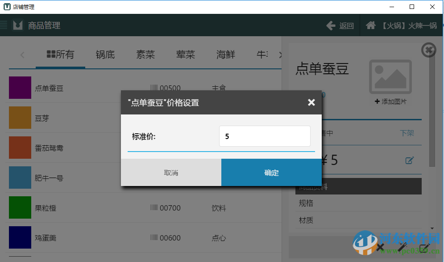Click the blue swatch for 肥牛一号
The height and width of the screenshot is (262, 444).
(x=20, y=177)
